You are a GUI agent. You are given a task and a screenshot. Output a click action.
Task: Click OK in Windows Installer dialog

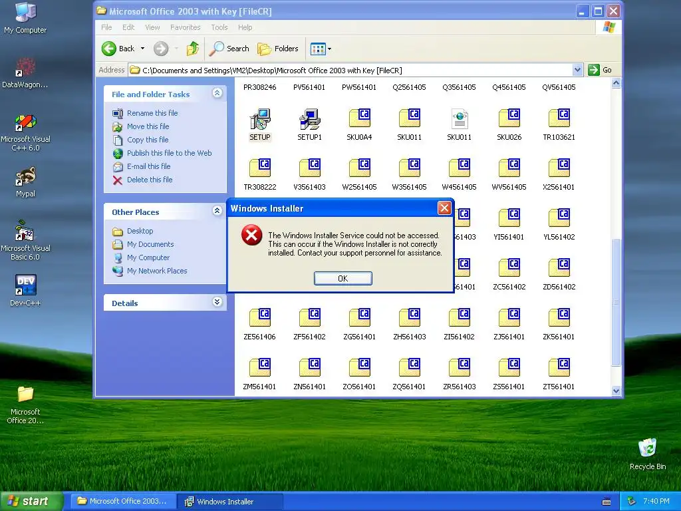(342, 279)
